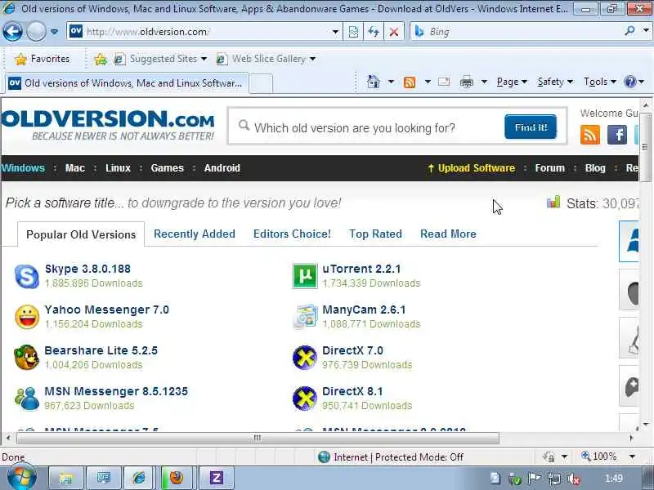
Task: Open the Page menu
Action: click(512, 82)
